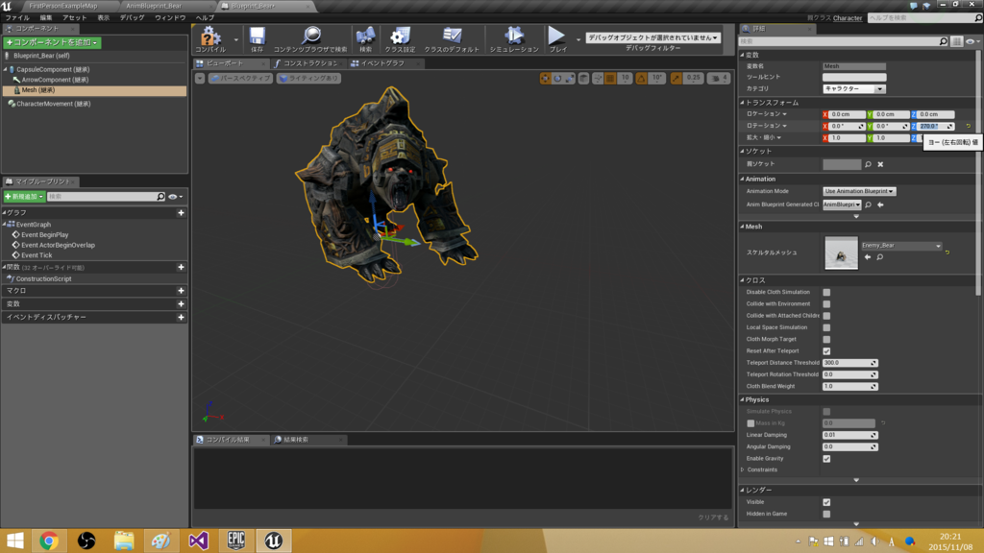Image resolution: width=984 pixels, height=553 pixels.
Task: Open Class Defaults (クラスのデフォルト) icon
Action: pyautogui.click(x=451, y=36)
